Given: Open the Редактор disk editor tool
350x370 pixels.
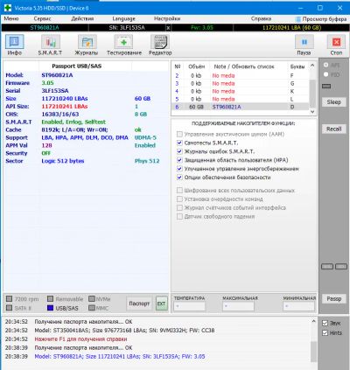Looking at the screenshot, I should click(160, 43).
